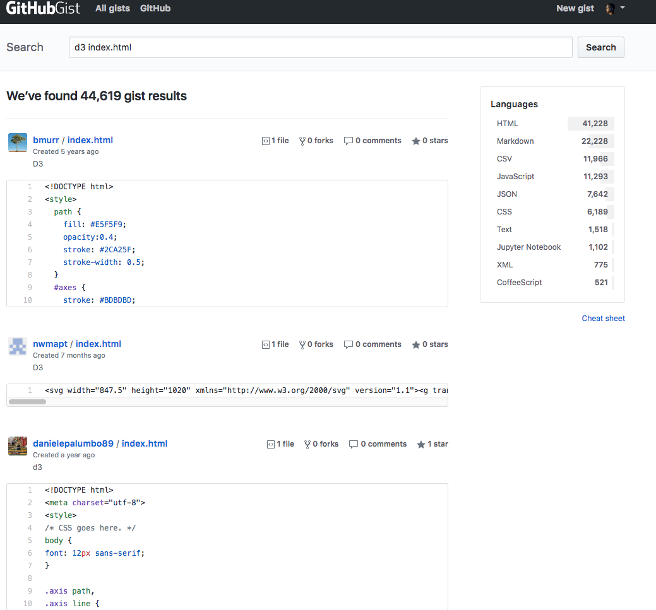Click fork icon in bmurr gist row
This screenshot has height=610, width=656.
point(302,141)
